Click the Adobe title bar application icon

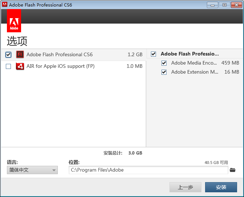point(5,4)
